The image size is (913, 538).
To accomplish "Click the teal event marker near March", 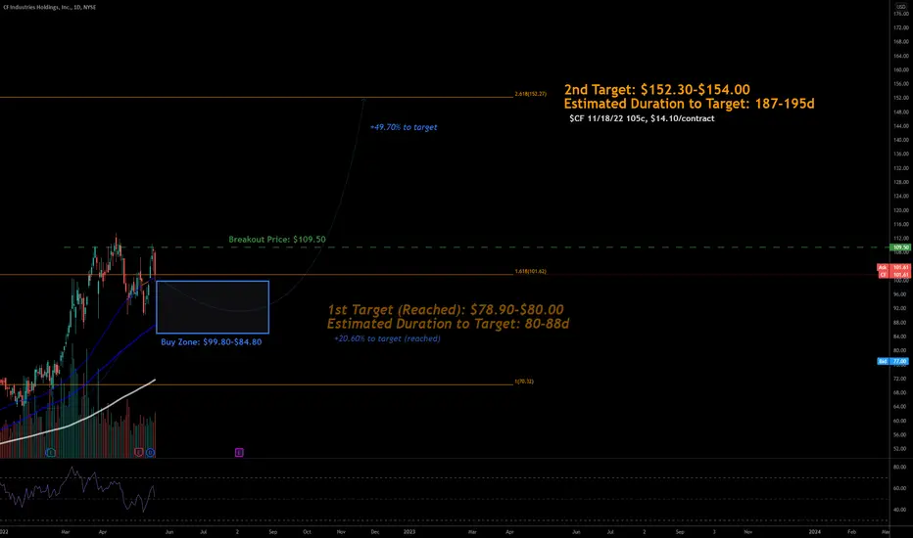I will pos(51,452).
